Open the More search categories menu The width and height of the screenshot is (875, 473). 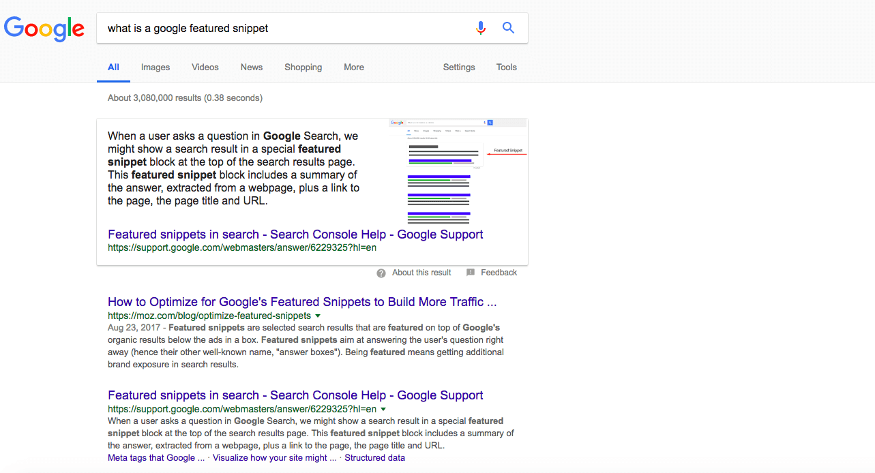tap(354, 67)
